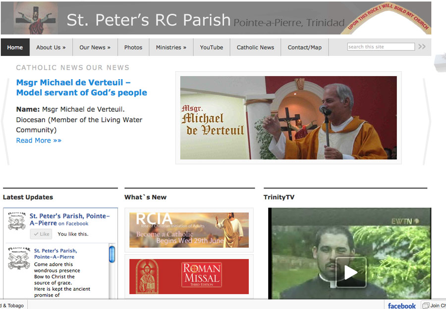Click the Msgr. Michael de Verteuil slider image
Image resolution: width=446 pixels, height=309 pixels.
(x=288, y=118)
